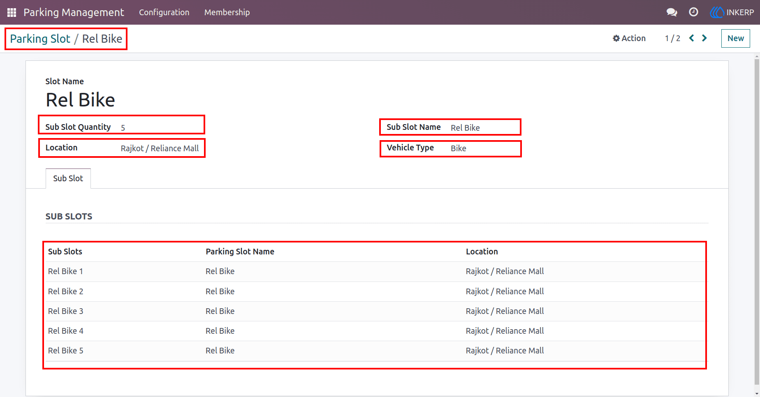Click the Parking Management app title
Image resolution: width=760 pixels, height=397 pixels.
(x=74, y=12)
